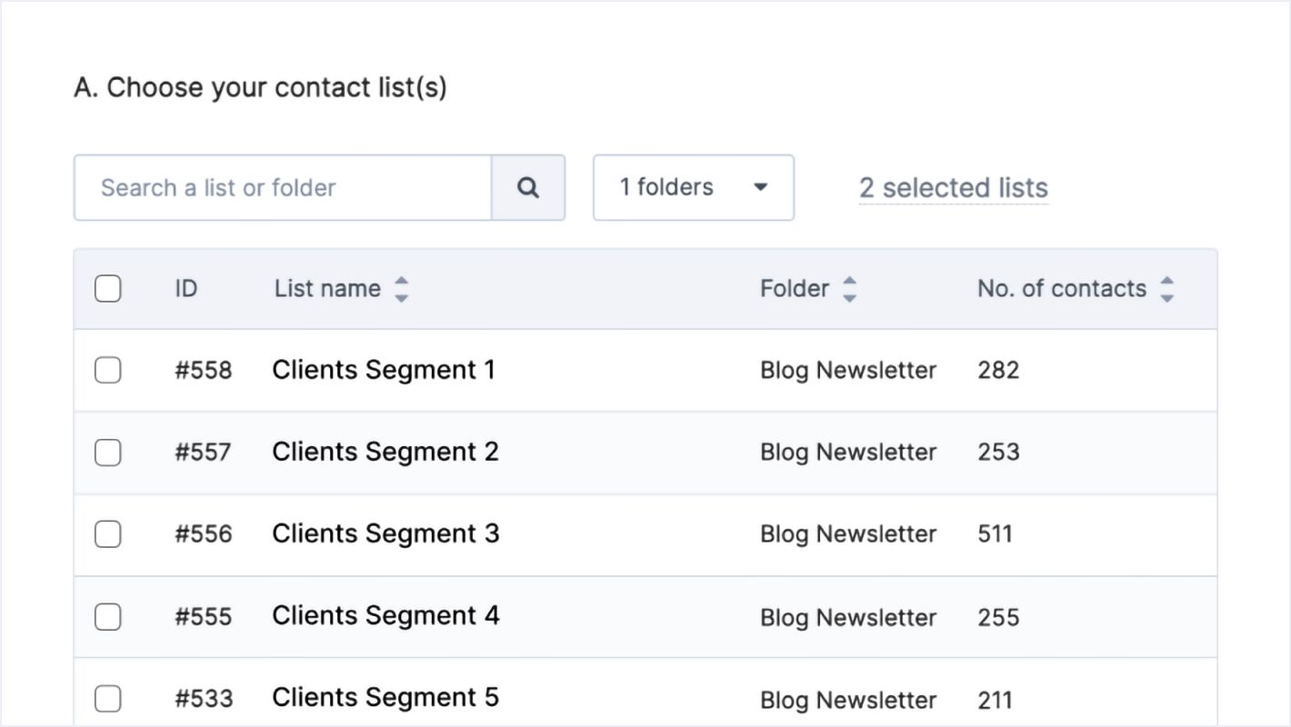Screen dimensions: 1291x727
Task: Check the box for Clients Segment 2
Action: (x=108, y=453)
